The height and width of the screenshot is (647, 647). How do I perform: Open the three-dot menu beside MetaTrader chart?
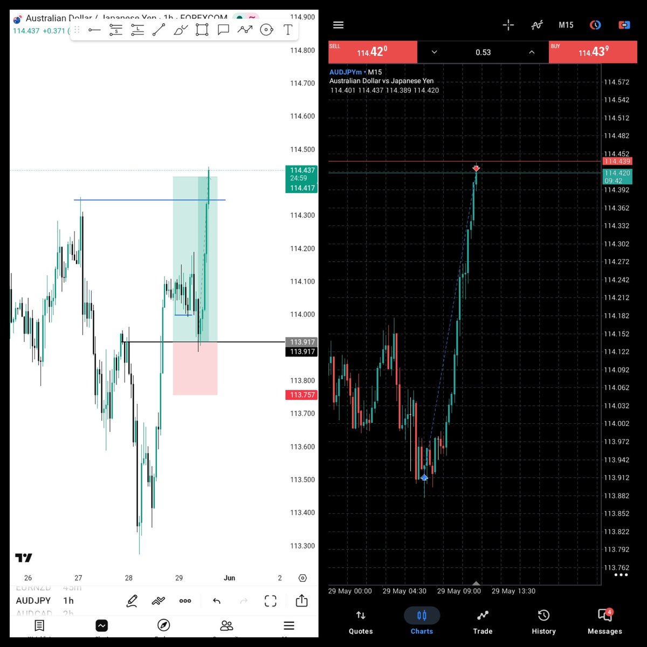click(x=621, y=575)
